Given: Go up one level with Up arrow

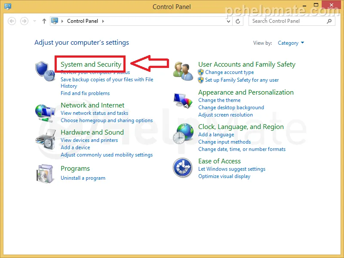Looking at the screenshot, I should [44, 21].
